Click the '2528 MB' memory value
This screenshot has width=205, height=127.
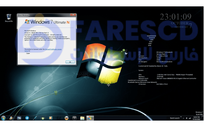(160, 77)
